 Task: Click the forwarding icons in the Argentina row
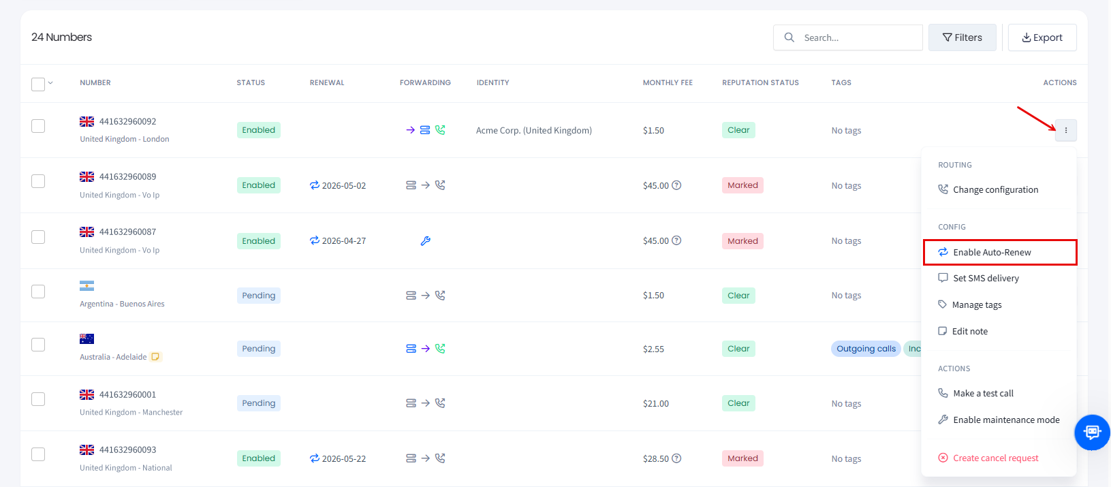[425, 296]
